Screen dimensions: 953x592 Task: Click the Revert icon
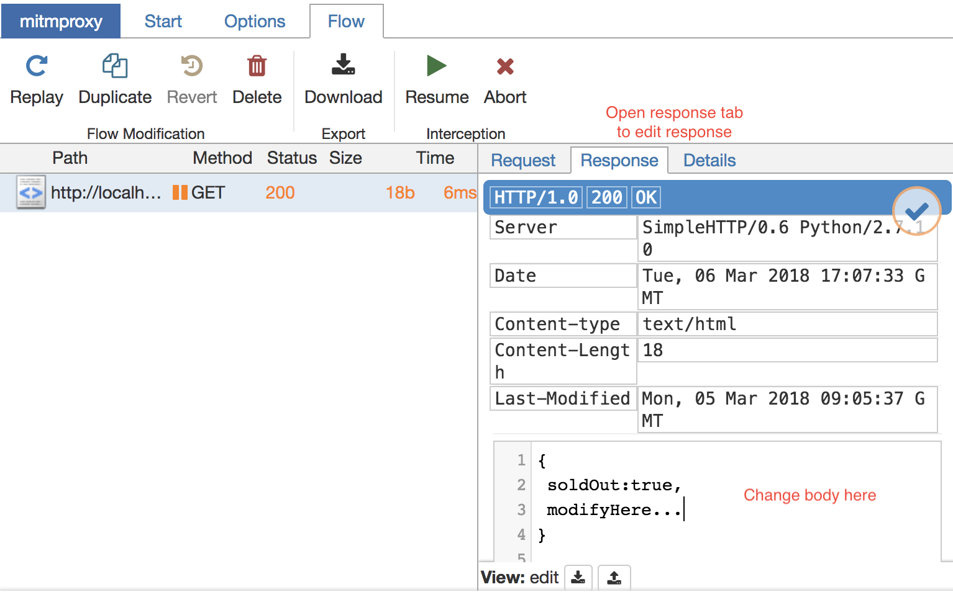pyautogui.click(x=192, y=66)
